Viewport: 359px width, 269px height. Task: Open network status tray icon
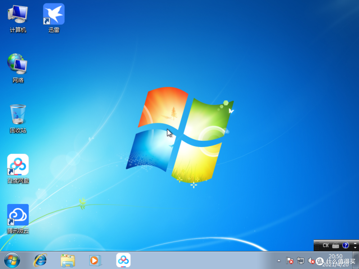coord(300,261)
